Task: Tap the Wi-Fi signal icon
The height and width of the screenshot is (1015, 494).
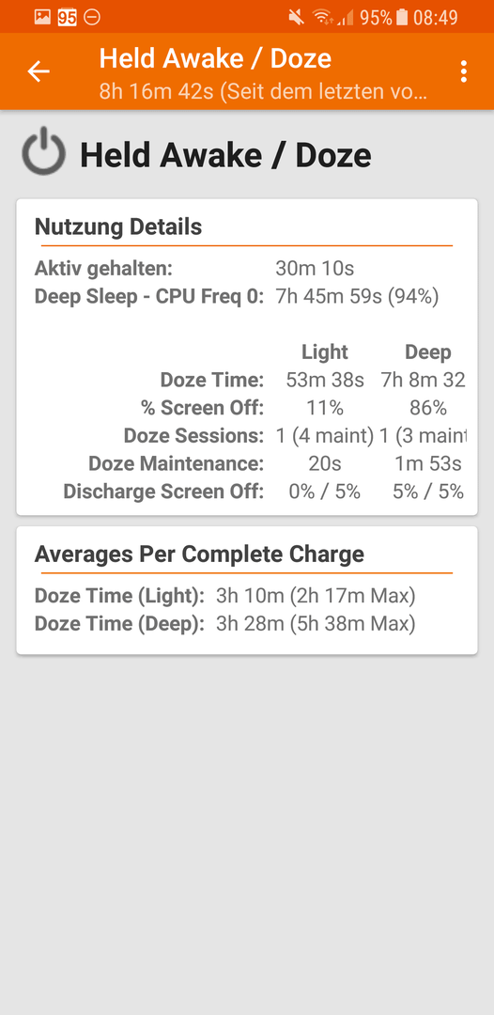Action: pos(323,18)
